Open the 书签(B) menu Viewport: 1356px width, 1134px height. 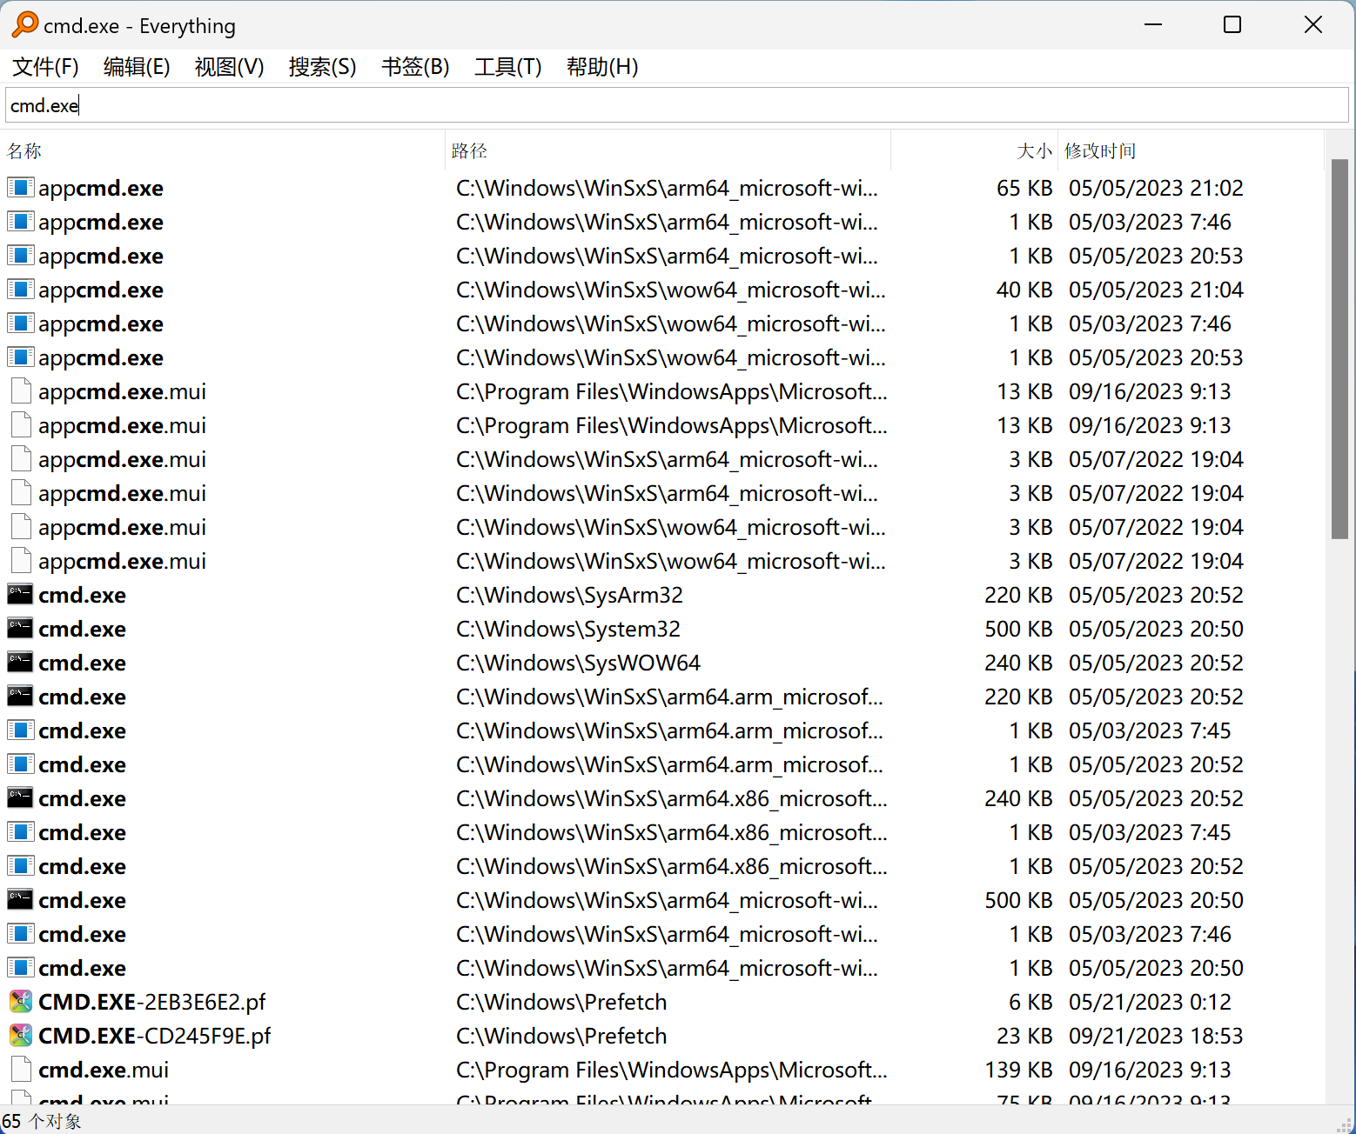[415, 67]
